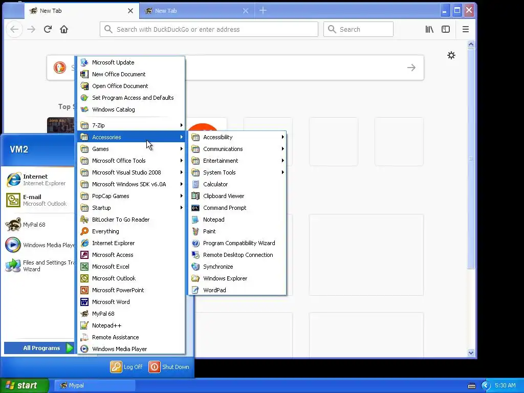The height and width of the screenshot is (393, 524).
Task: Click page scrollbar down arrow
Action: tap(471, 353)
